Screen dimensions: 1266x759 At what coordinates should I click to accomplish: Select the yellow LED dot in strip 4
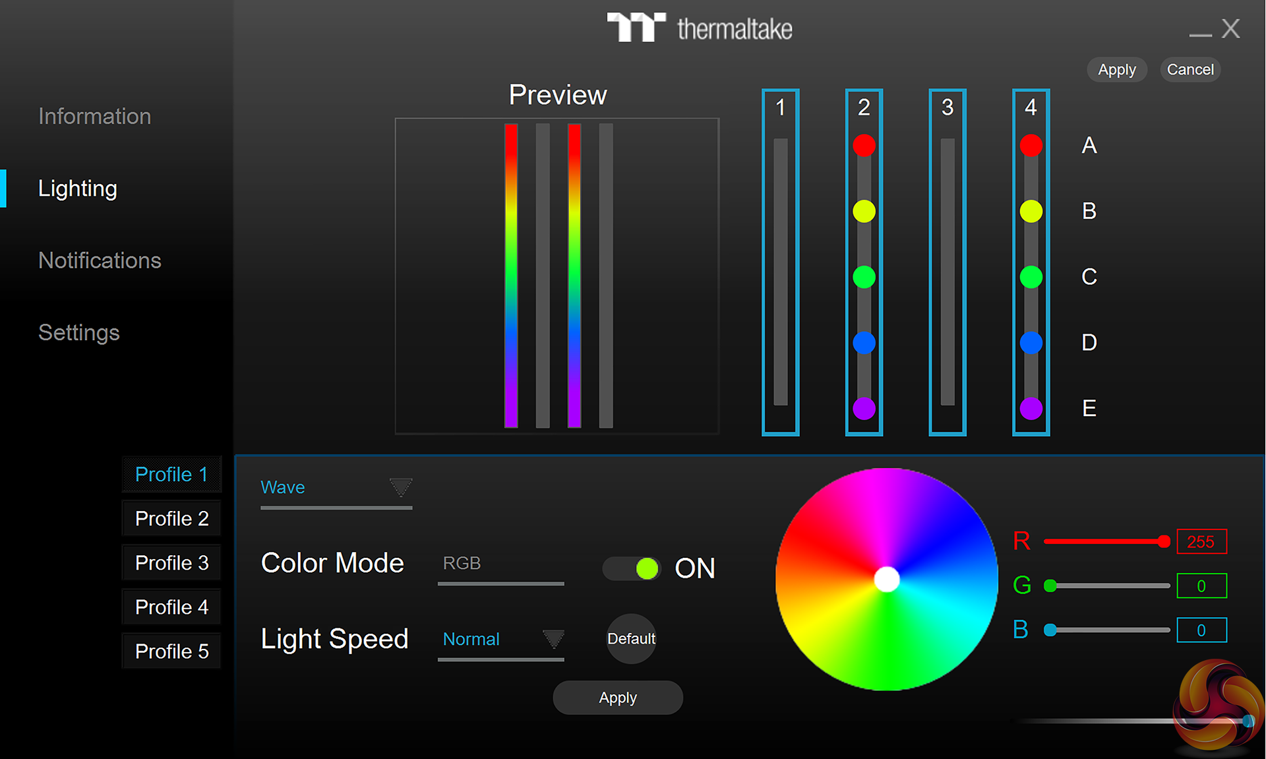point(1031,211)
